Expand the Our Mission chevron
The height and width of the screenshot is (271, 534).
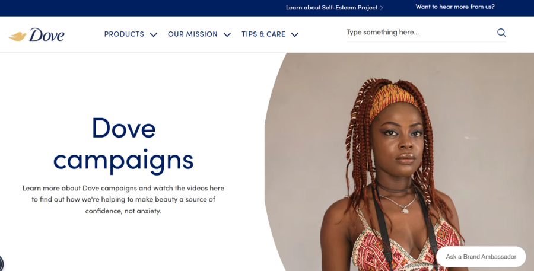point(227,34)
